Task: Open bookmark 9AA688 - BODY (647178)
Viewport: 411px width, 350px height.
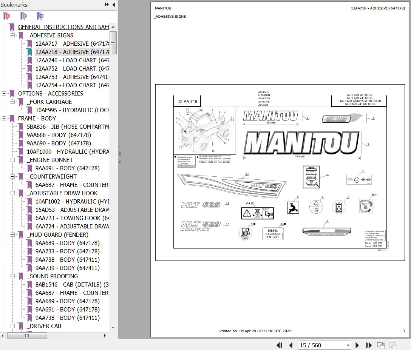Action: tap(59, 135)
